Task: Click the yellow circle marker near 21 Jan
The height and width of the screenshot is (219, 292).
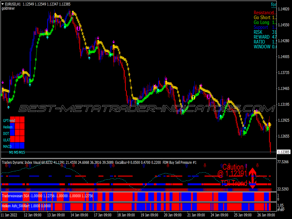Action: [x=193, y=97]
